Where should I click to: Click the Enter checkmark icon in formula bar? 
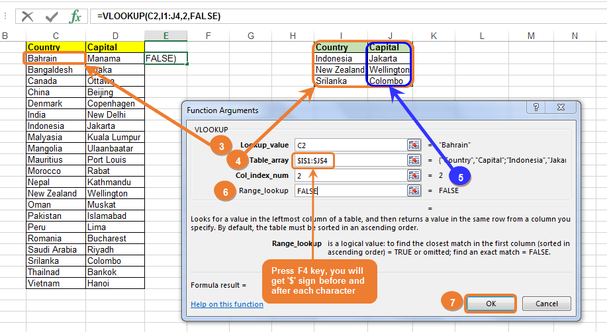click(x=52, y=17)
